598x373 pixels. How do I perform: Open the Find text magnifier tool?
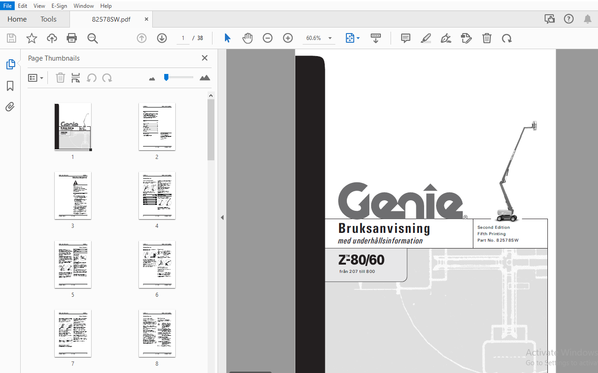(92, 38)
